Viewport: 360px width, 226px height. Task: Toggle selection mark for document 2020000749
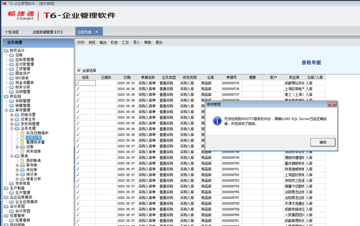point(78,158)
